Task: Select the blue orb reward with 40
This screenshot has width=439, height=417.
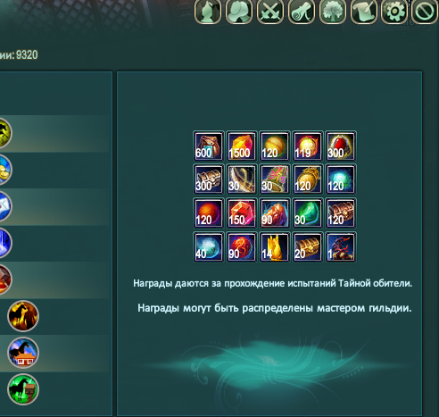Action: 209,247
